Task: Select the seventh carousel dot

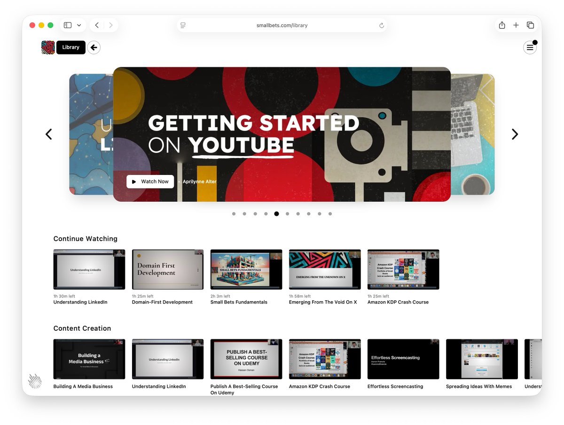Action: (x=298, y=214)
